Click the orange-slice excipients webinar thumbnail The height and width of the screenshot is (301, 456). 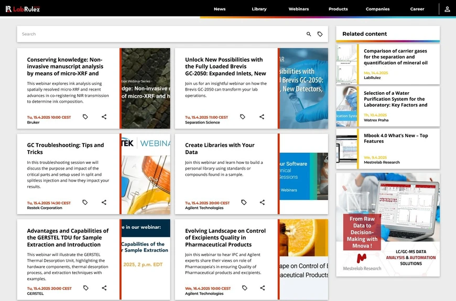[x=304, y=260]
